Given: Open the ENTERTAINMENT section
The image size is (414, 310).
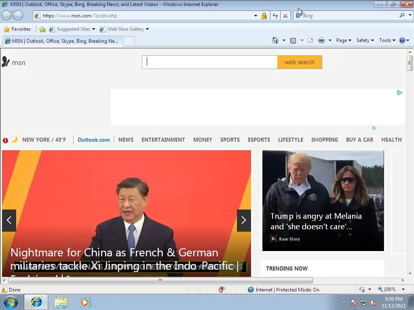Looking at the screenshot, I should (x=163, y=140).
